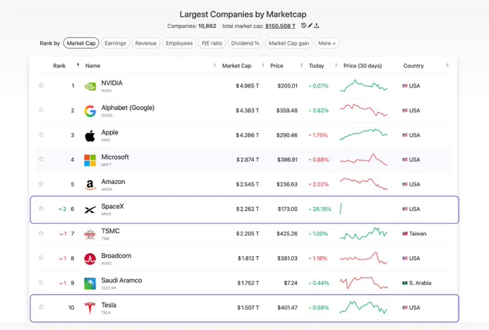489x330 pixels.
Task: Mark SpaceX as favorite with star
Action: [41, 208]
